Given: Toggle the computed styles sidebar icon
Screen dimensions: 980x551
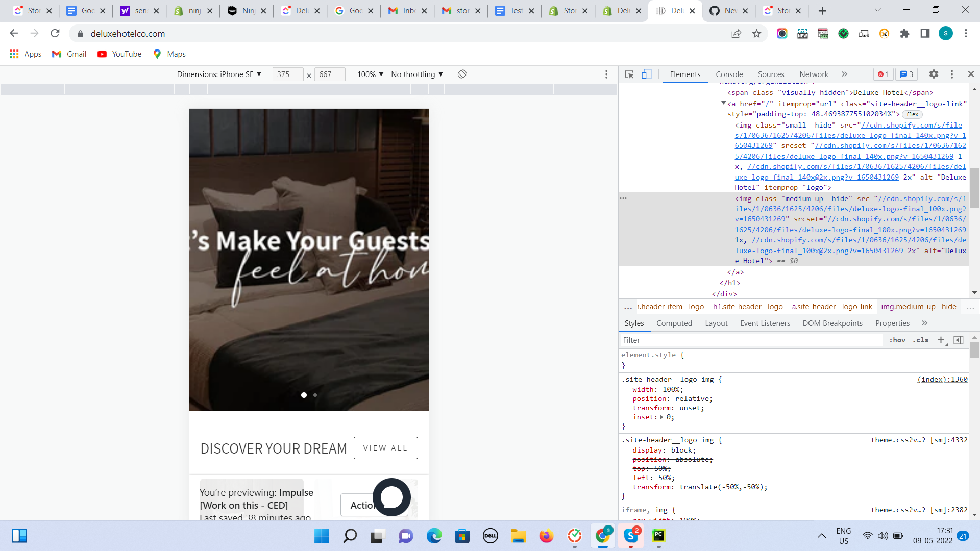Looking at the screenshot, I should point(959,340).
